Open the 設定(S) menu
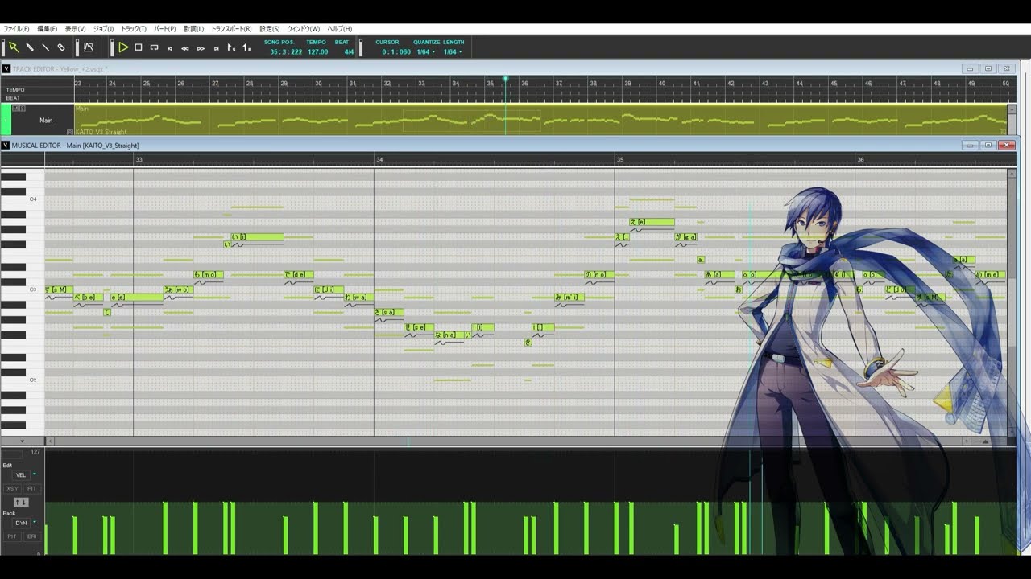 (269, 29)
